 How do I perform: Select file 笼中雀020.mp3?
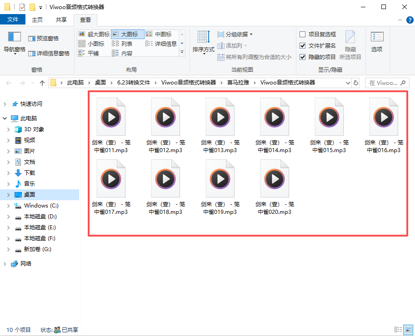pos(275,187)
